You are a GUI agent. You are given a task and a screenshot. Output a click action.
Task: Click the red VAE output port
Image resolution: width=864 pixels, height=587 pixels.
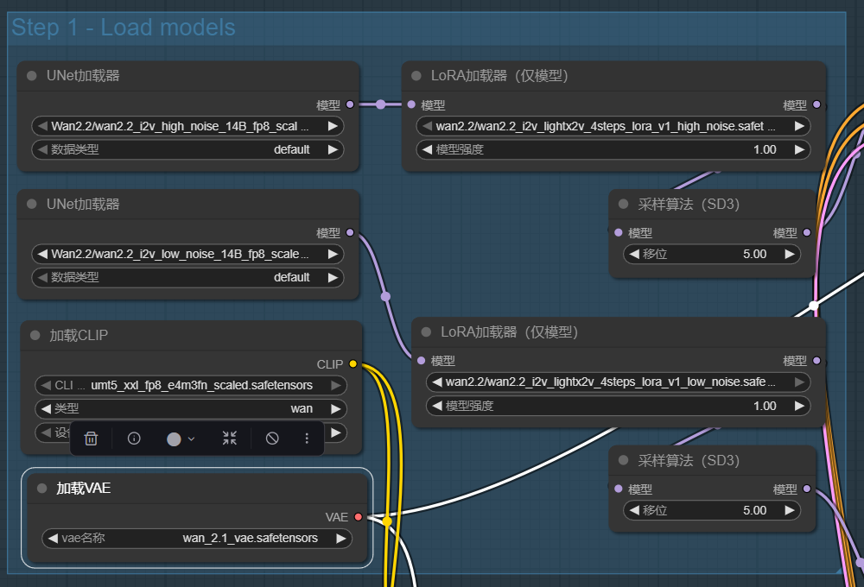pyautogui.click(x=359, y=517)
